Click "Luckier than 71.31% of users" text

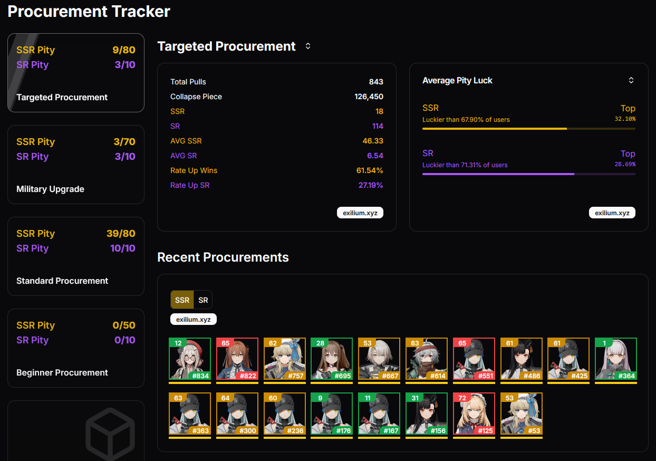[465, 165]
